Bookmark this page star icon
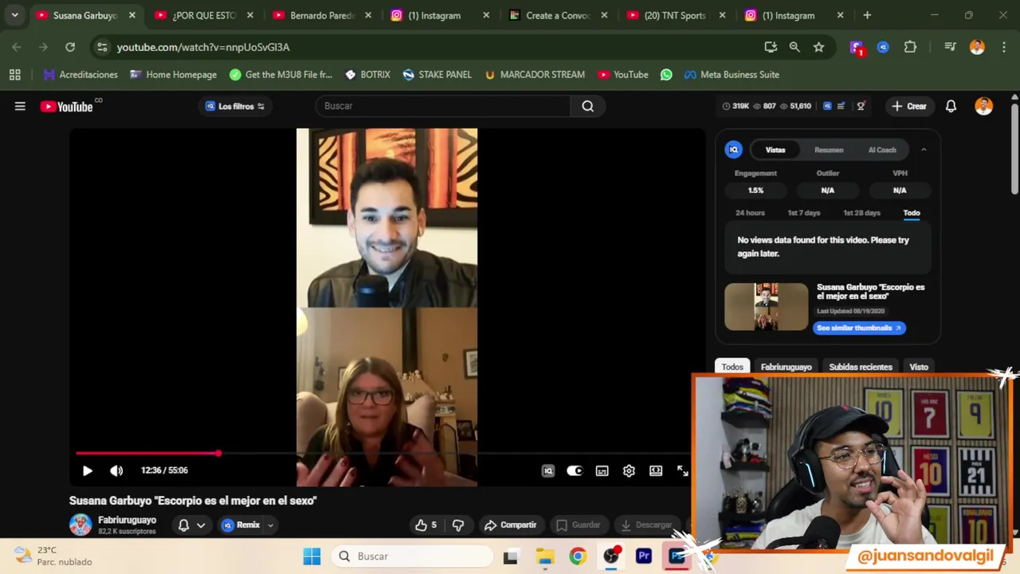The image size is (1020, 574). point(818,47)
